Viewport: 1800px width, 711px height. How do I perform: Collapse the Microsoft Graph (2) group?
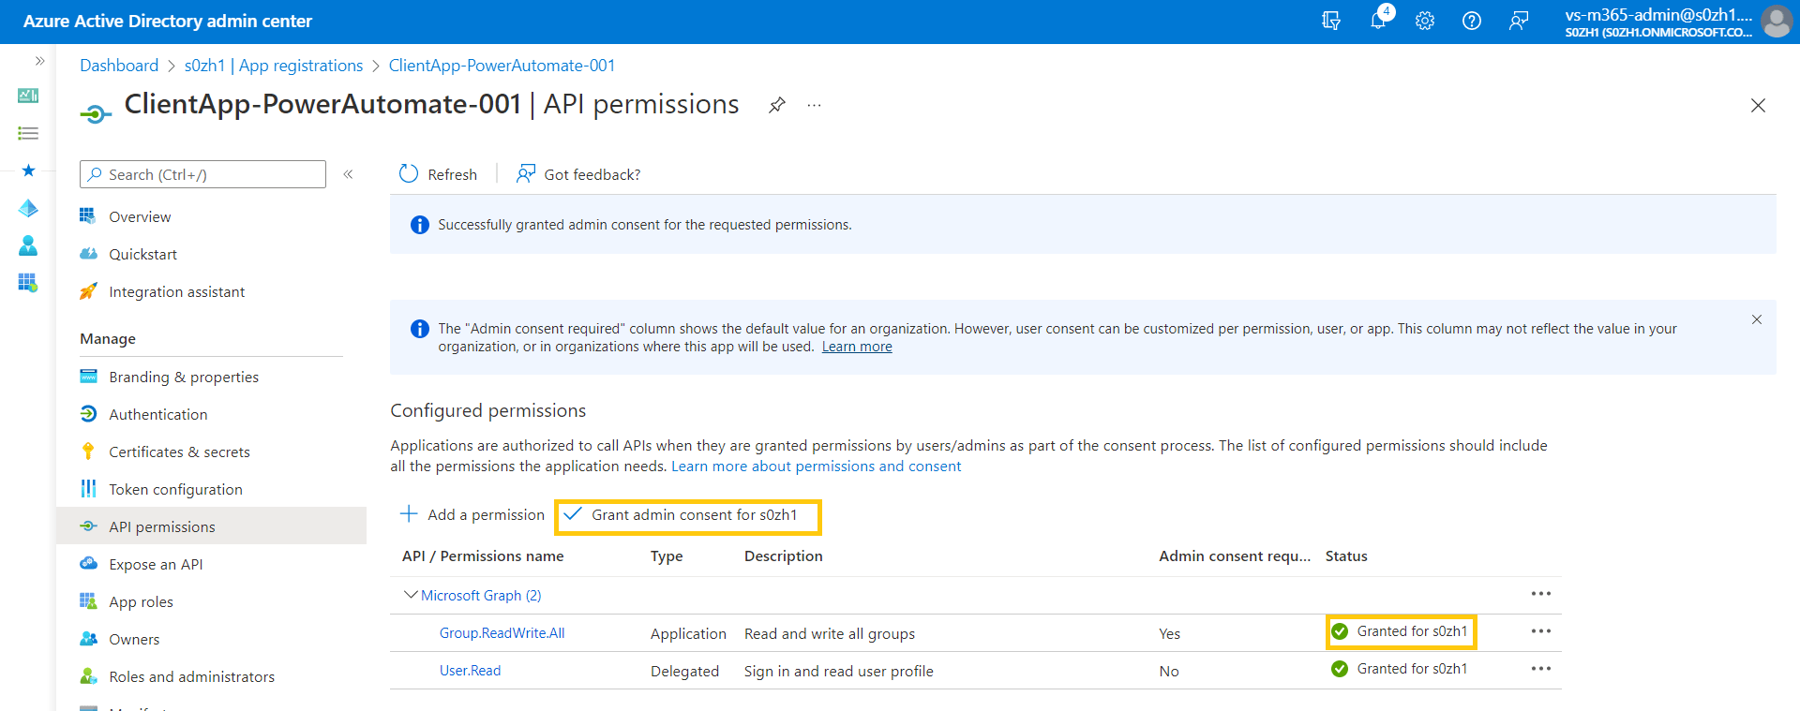point(410,595)
